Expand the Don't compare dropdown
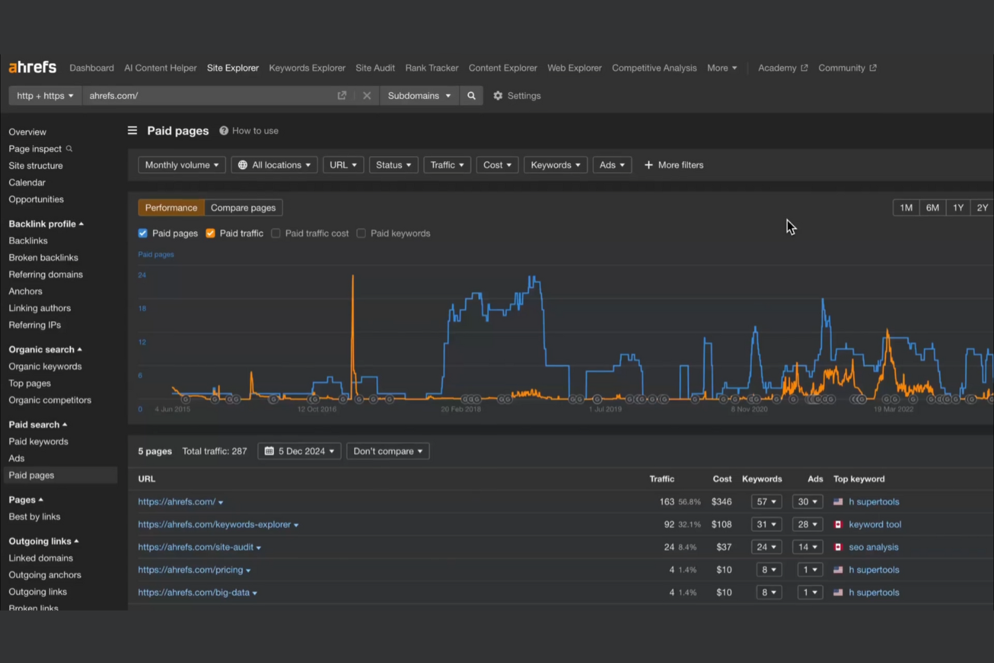This screenshot has width=994, height=663. [388, 451]
